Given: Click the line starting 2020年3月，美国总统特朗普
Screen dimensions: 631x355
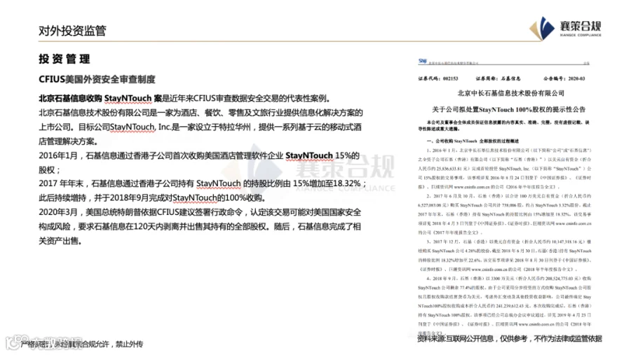Looking at the screenshot, I should pyautogui.click(x=200, y=212).
